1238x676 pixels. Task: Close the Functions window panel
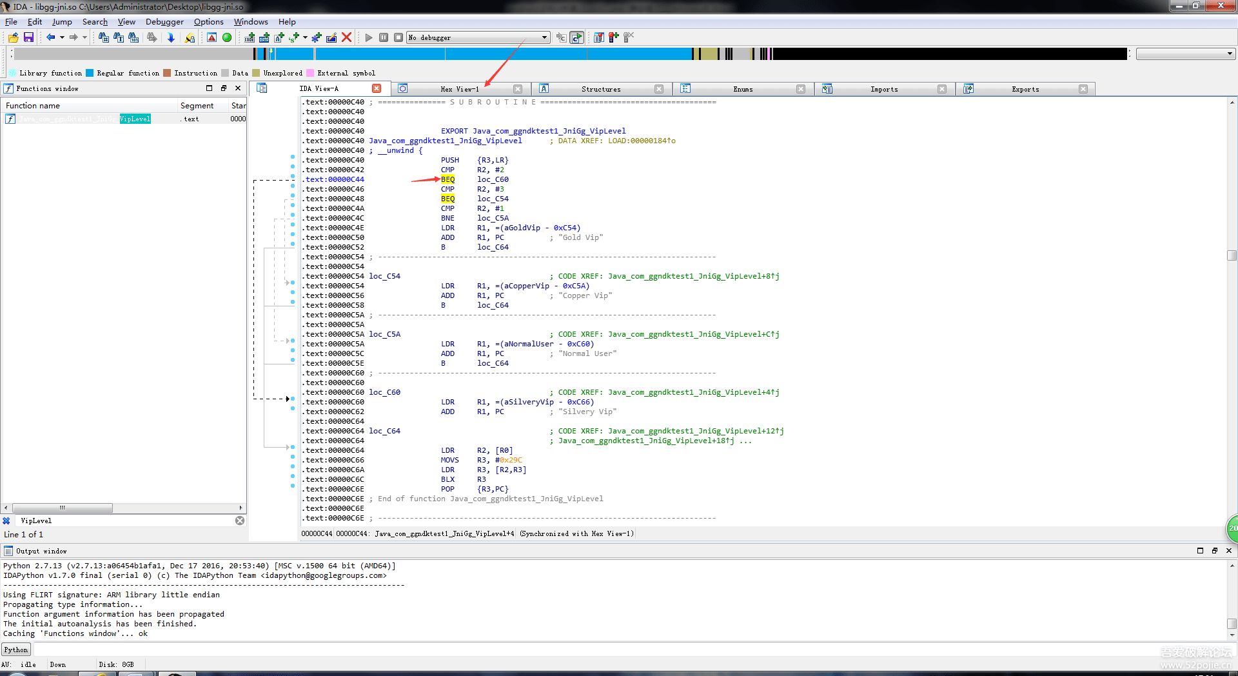click(238, 88)
